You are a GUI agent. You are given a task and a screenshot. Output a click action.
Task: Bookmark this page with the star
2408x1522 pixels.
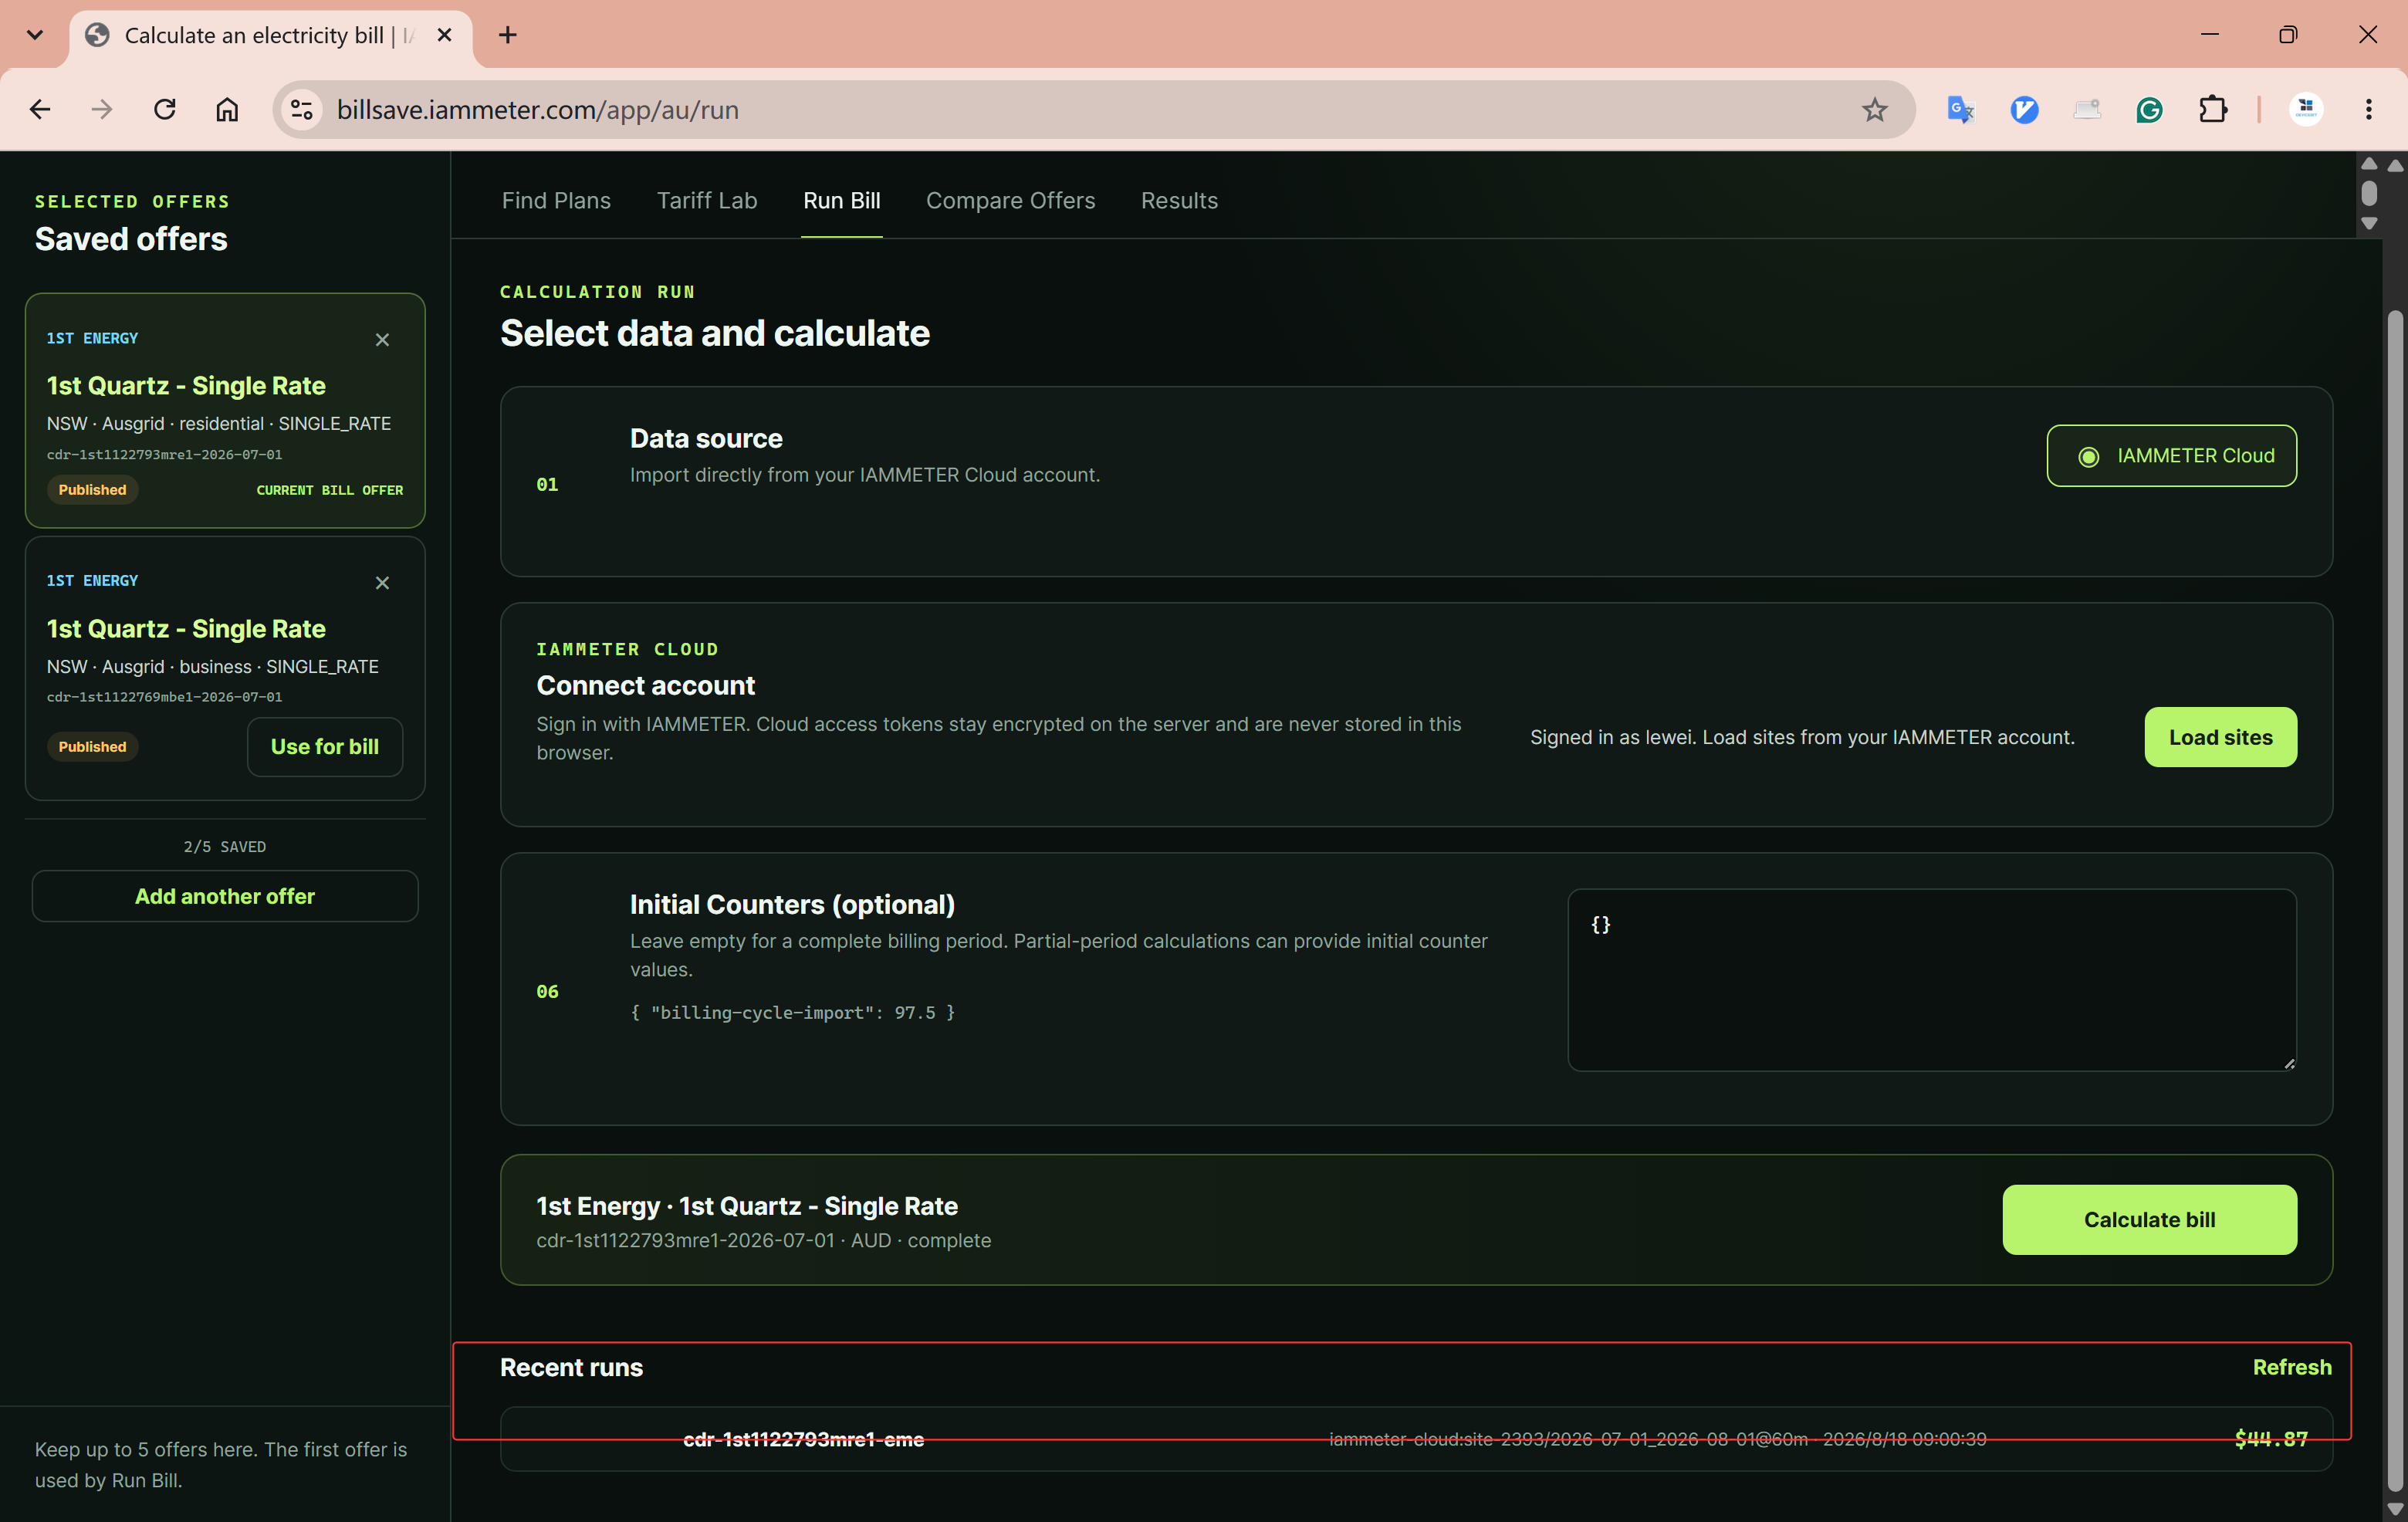coord(1874,109)
